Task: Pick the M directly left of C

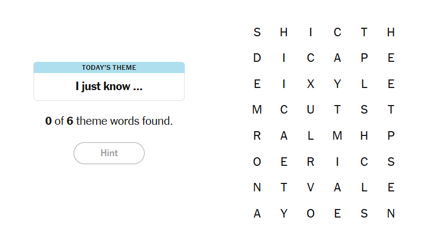Action: click(257, 110)
